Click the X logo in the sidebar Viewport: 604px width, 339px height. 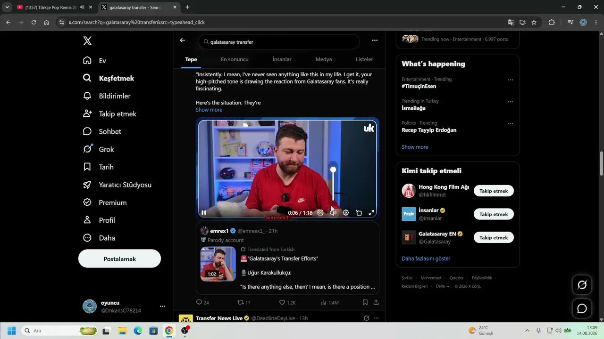click(x=87, y=41)
